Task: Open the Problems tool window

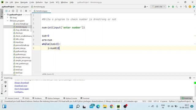Action: 37,98
